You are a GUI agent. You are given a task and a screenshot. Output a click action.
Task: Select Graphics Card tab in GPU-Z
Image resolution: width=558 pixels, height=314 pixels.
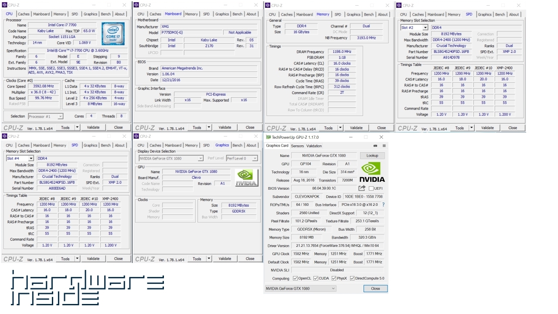[277, 146]
